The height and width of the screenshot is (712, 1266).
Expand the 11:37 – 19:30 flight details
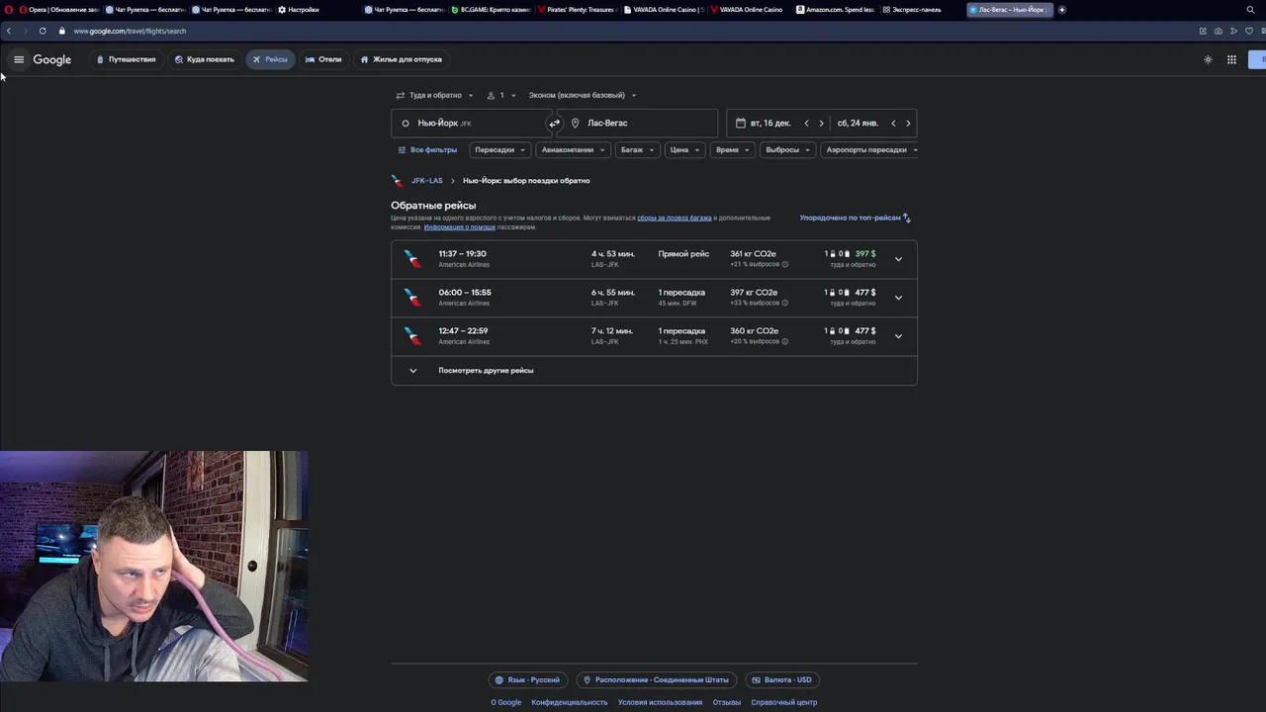[898, 259]
